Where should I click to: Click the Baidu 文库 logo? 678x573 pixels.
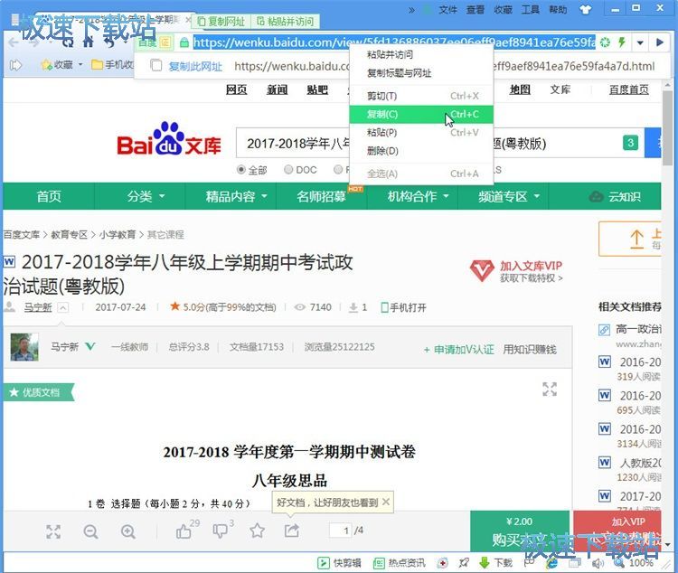click(x=169, y=139)
